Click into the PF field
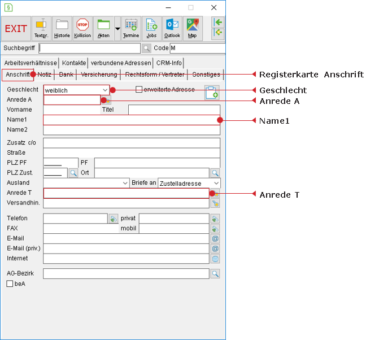The width and height of the screenshot is (366, 340). coord(158,163)
